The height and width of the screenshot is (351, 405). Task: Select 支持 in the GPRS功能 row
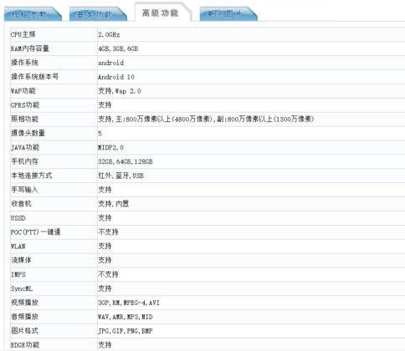[105, 105]
